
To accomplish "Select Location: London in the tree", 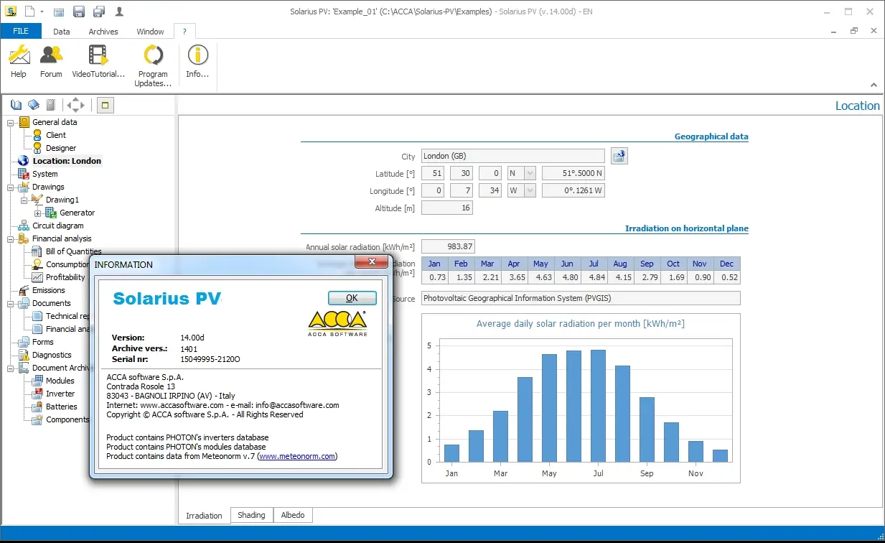I will 67,161.
